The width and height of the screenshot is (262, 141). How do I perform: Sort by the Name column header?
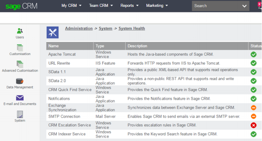coord(70,46)
